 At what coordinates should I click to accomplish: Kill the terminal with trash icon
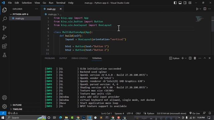195,58
